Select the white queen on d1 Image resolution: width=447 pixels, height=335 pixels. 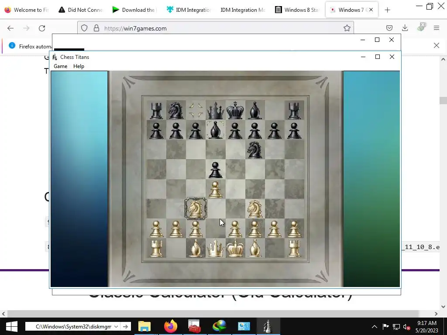click(x=216, y=248)
